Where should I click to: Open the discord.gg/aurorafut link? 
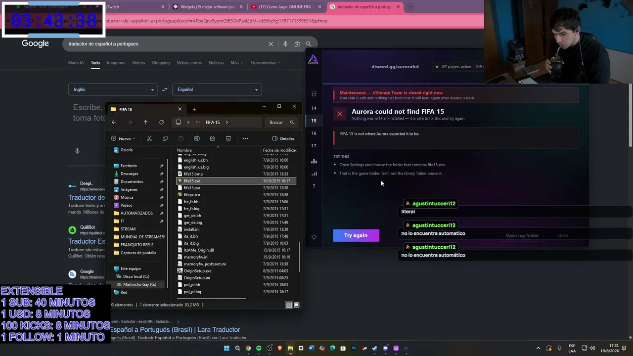[x=395, y=67]
